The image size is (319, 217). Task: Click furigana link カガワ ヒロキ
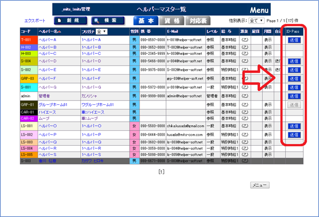pos(93,161)
